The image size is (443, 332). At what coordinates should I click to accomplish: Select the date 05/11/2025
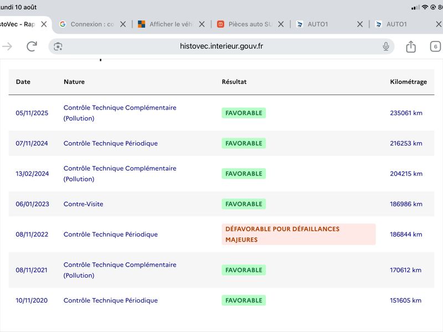32,113
